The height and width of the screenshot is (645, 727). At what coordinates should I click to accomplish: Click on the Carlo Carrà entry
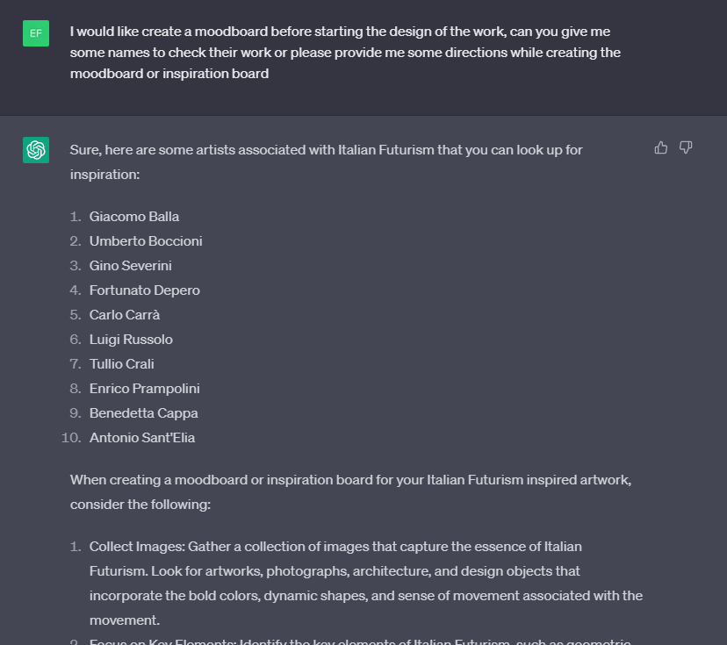(x=125, y=315)
